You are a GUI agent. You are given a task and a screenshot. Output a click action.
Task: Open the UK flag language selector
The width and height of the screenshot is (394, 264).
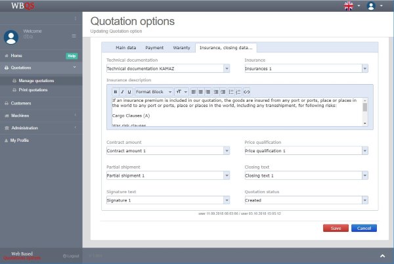(348, 6)
